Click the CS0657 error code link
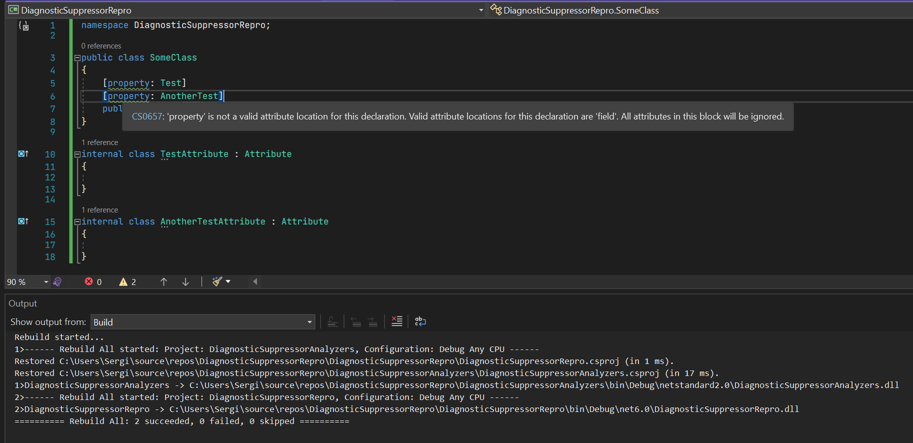Screen dimensions: 913x443 147,116
